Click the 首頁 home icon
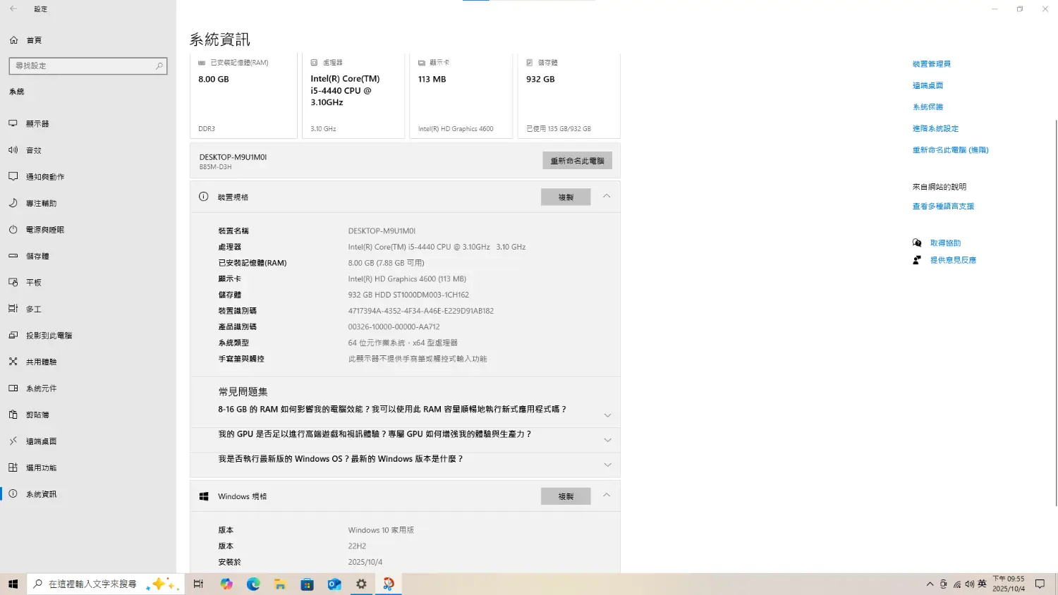 click(x=13, y=40)
